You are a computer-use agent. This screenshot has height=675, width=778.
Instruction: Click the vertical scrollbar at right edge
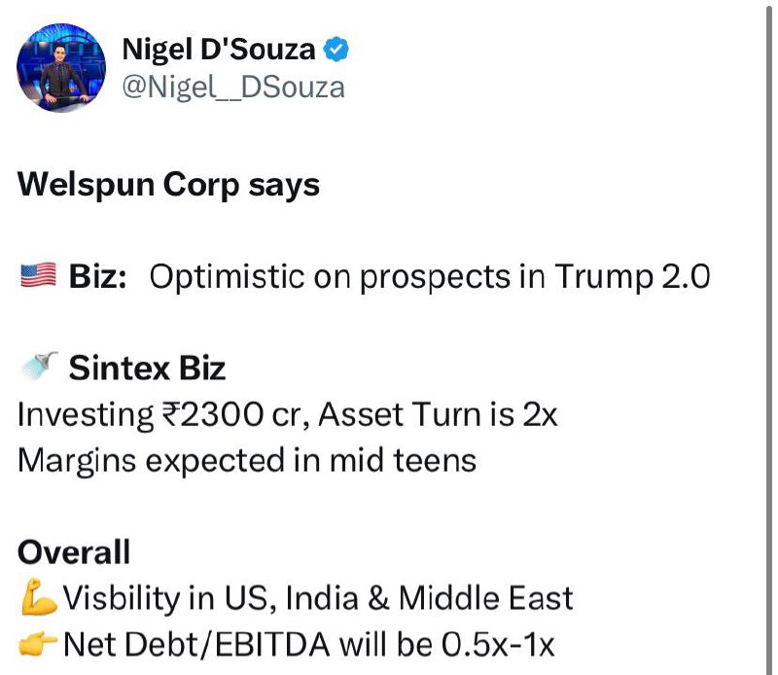pos(770,337)
